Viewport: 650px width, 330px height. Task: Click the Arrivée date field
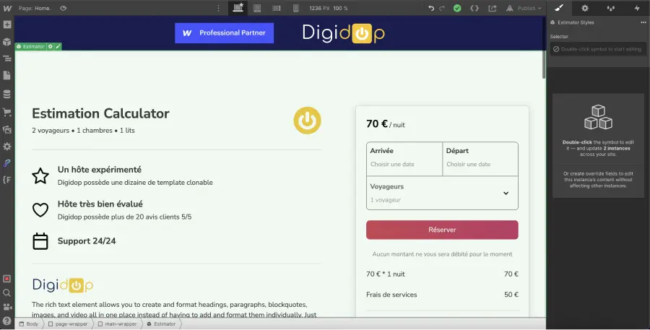click(x=404, y=159)
